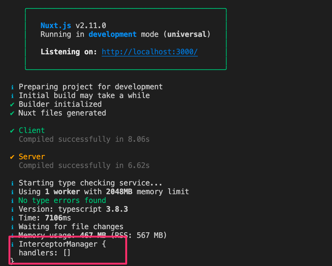Click the 'handlers: []' output line
The image size is (332, 266).
[44, 253]
